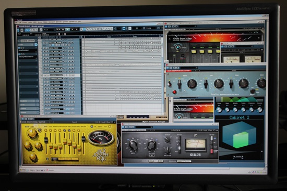Open the Transport menu in menu bar
This screenshot has width=287, height=191.
pos(52,22)
